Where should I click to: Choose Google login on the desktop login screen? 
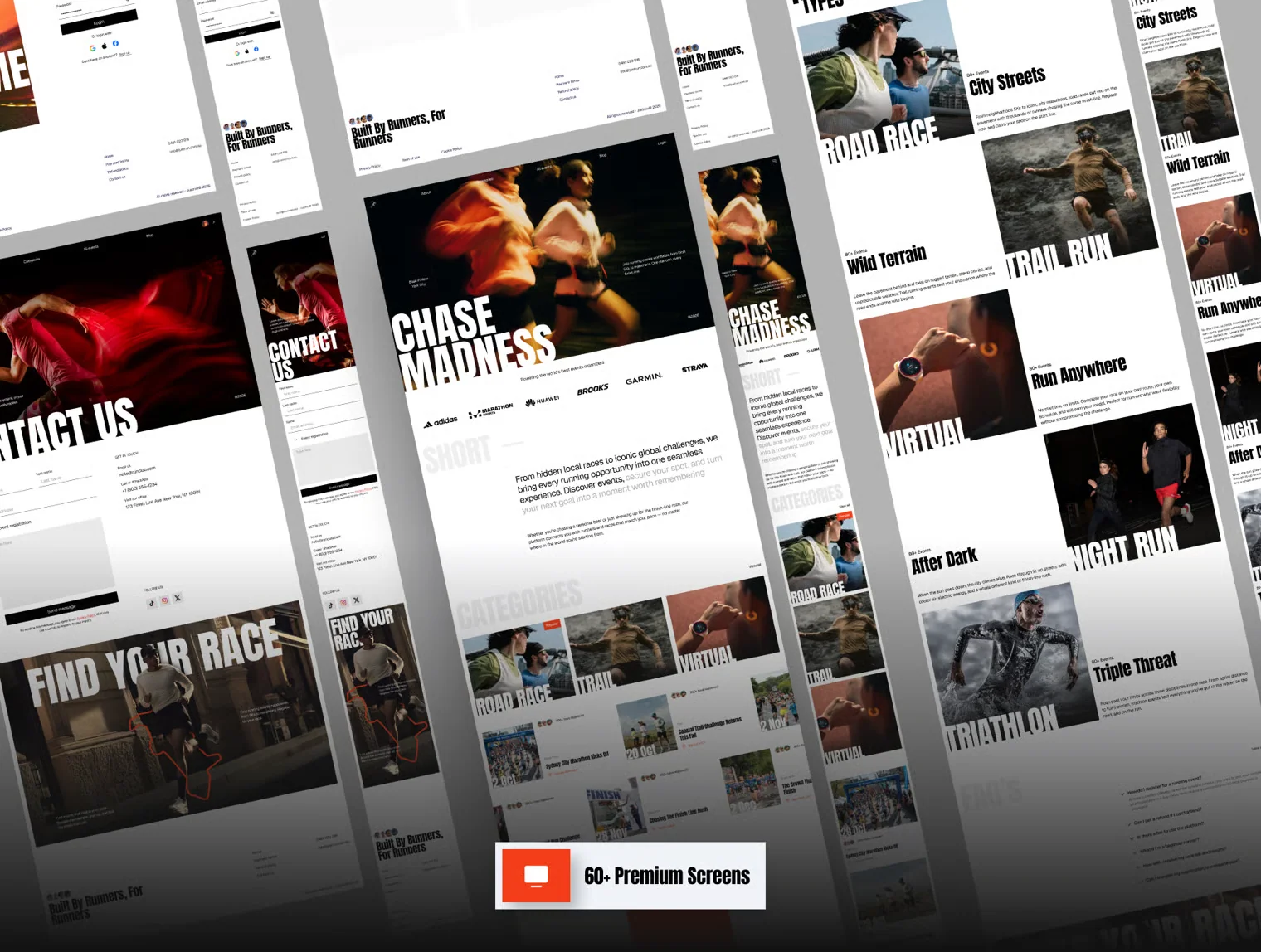click(92, 48)
